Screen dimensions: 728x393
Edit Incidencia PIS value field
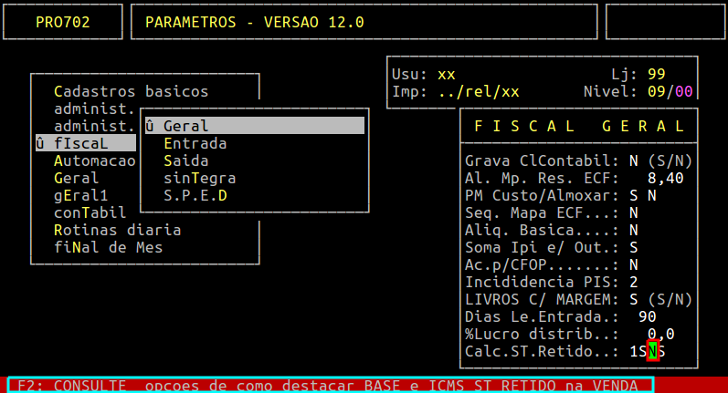click(633, 282)
